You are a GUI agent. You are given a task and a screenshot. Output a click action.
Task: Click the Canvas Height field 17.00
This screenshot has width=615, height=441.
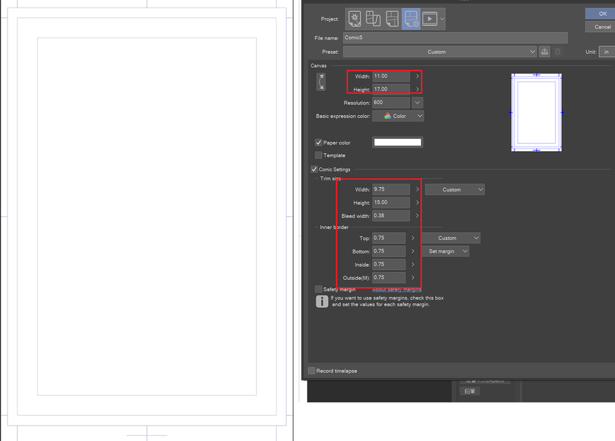click(391, 89)
